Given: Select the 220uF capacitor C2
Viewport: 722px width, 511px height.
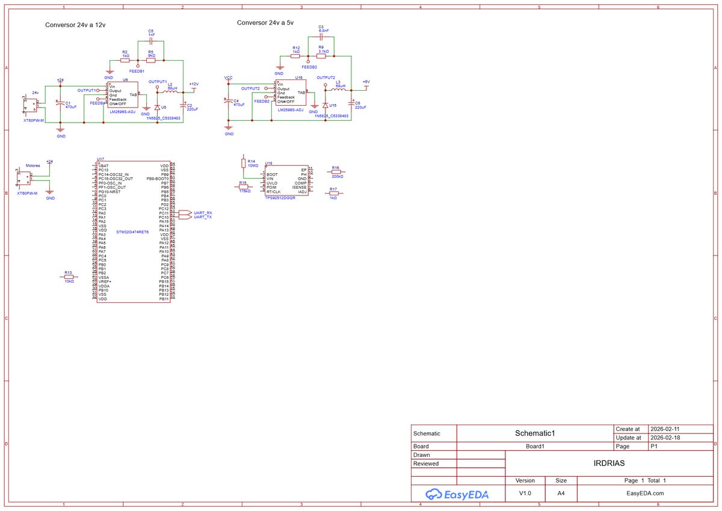Looking at the screenshot, I should 183,106.
